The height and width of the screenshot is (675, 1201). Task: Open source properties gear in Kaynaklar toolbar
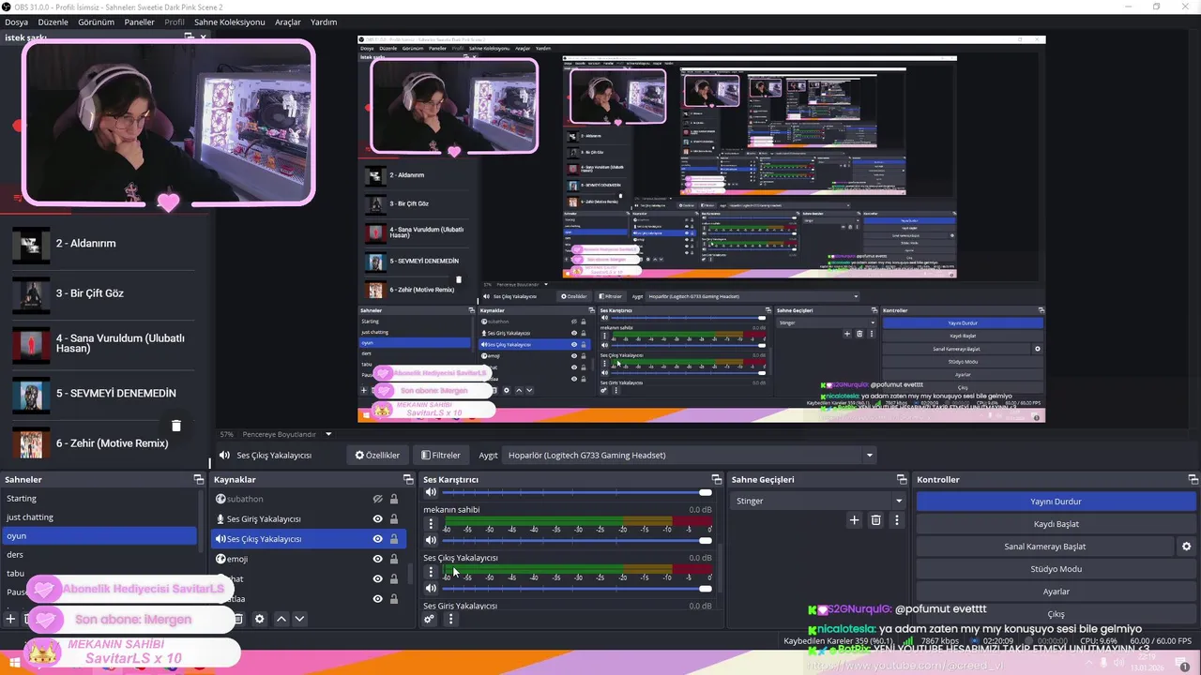click(259, 619)
